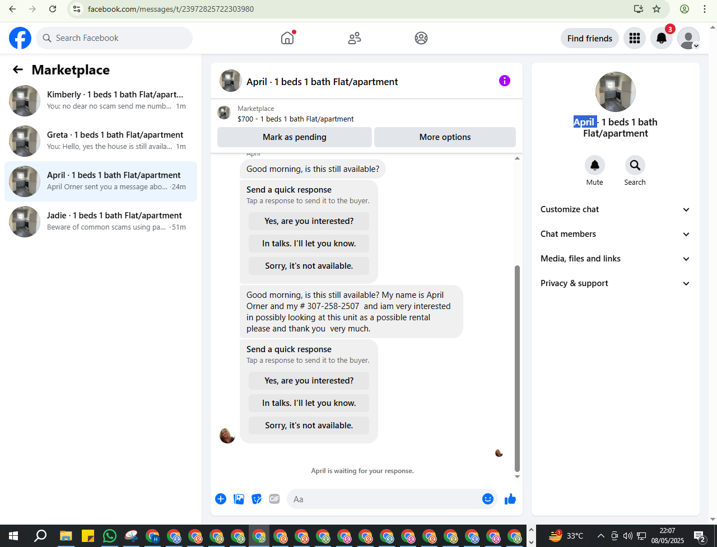Expand the Customize chat section

pyautogui.click(x=616, y=209)
